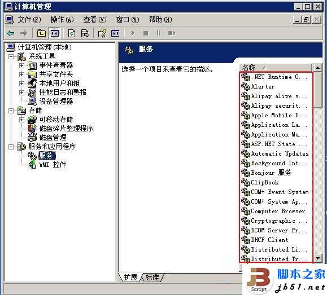327x295 pixels.
Task: Click the Stop service square icon
Action: [x=146, y=33]
